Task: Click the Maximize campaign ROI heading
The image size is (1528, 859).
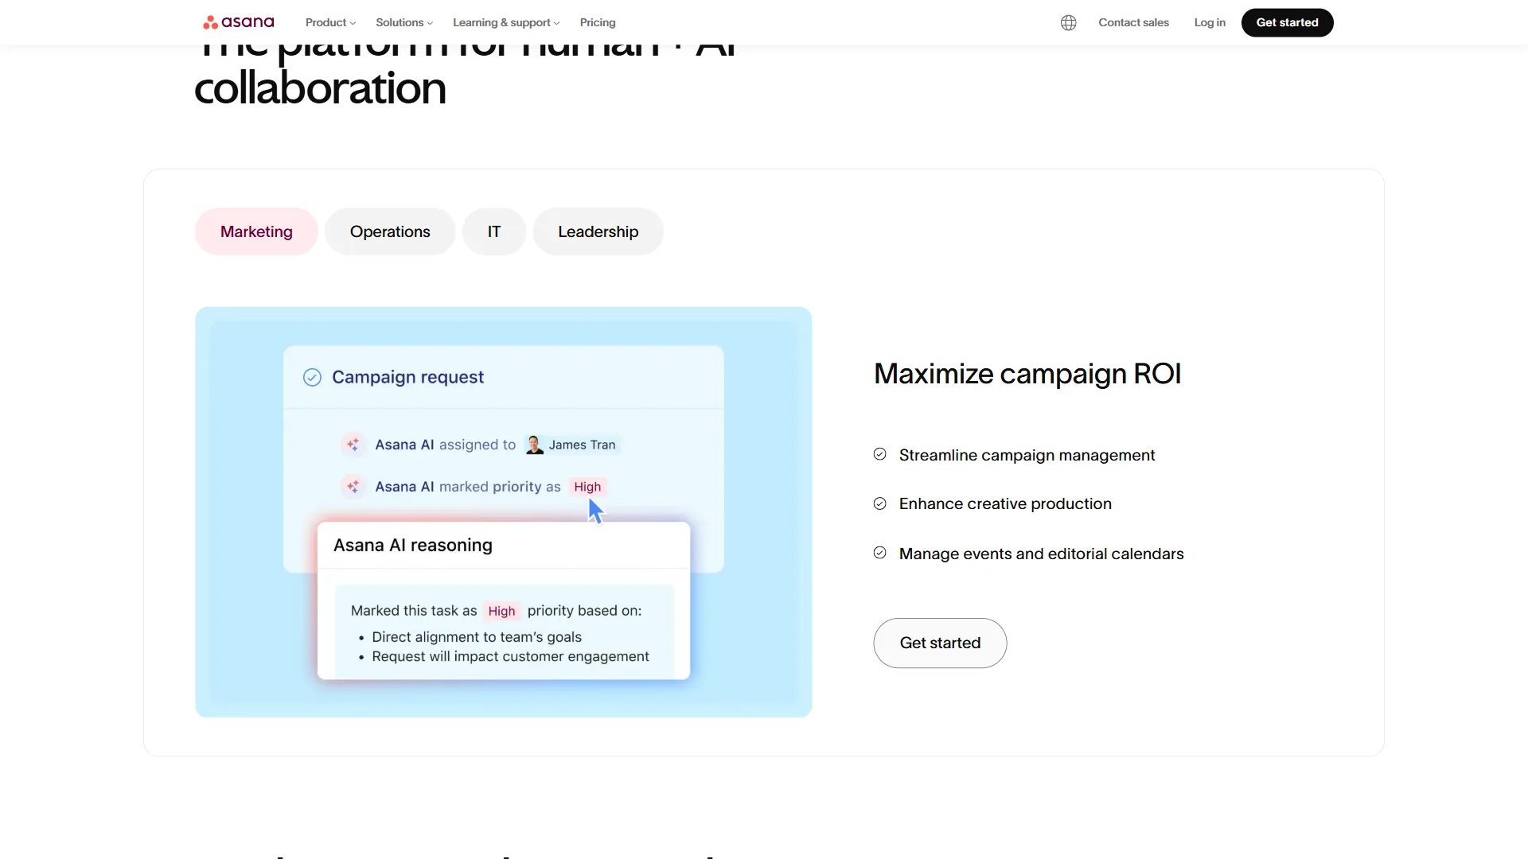Action: point(1027,374)
